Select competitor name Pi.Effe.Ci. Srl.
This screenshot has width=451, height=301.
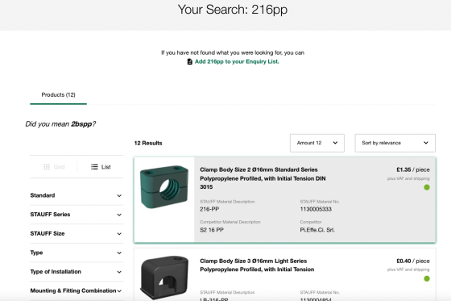317,230
